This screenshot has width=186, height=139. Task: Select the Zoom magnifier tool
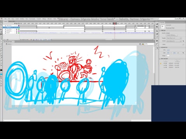coord(1,65)
